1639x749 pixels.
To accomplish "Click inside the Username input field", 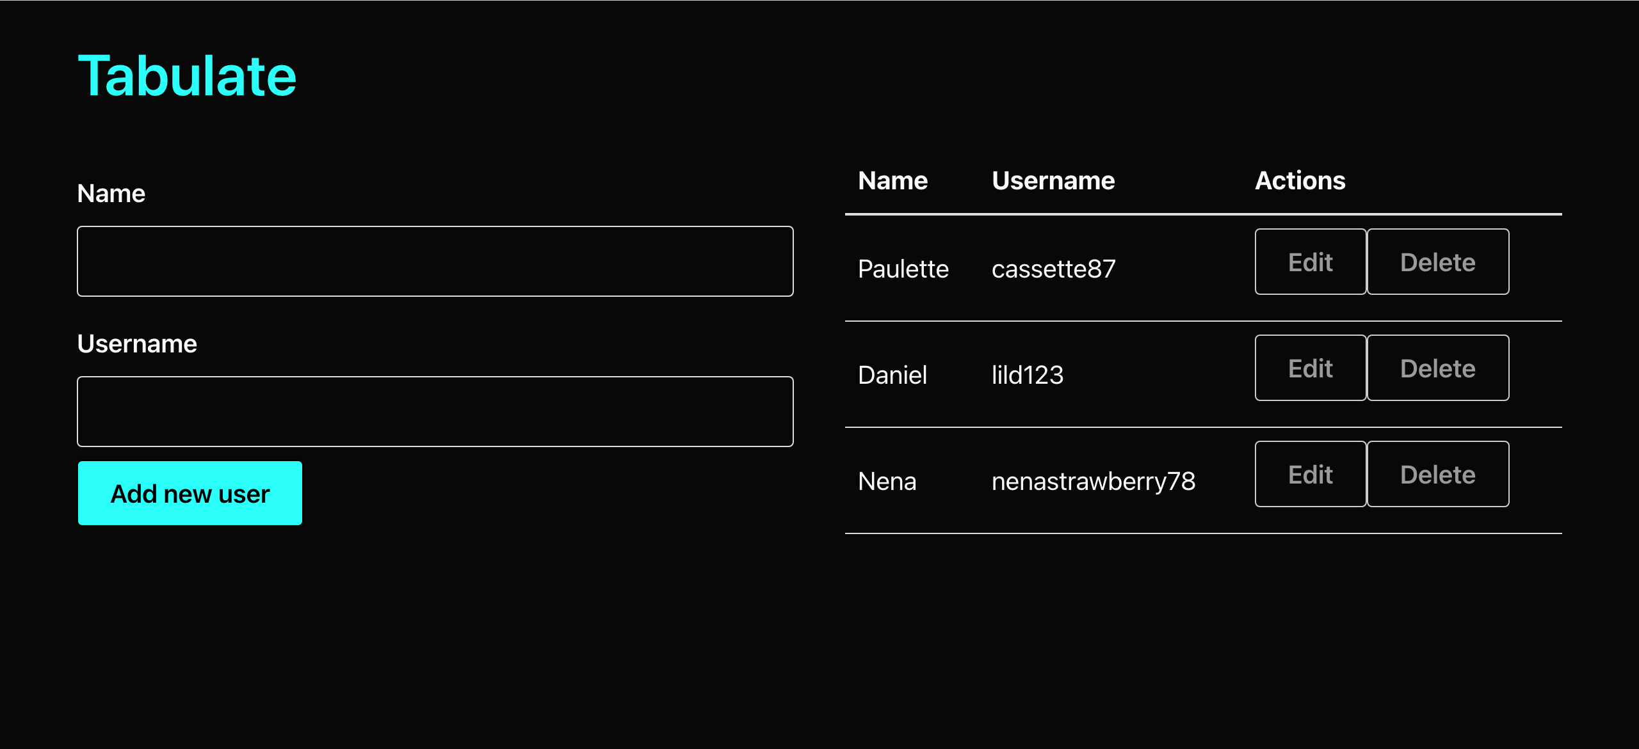I will 435,411.
